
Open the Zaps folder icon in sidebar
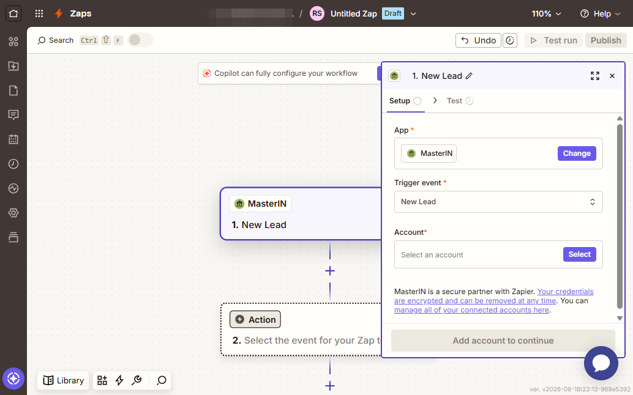(x=13, y=66)
